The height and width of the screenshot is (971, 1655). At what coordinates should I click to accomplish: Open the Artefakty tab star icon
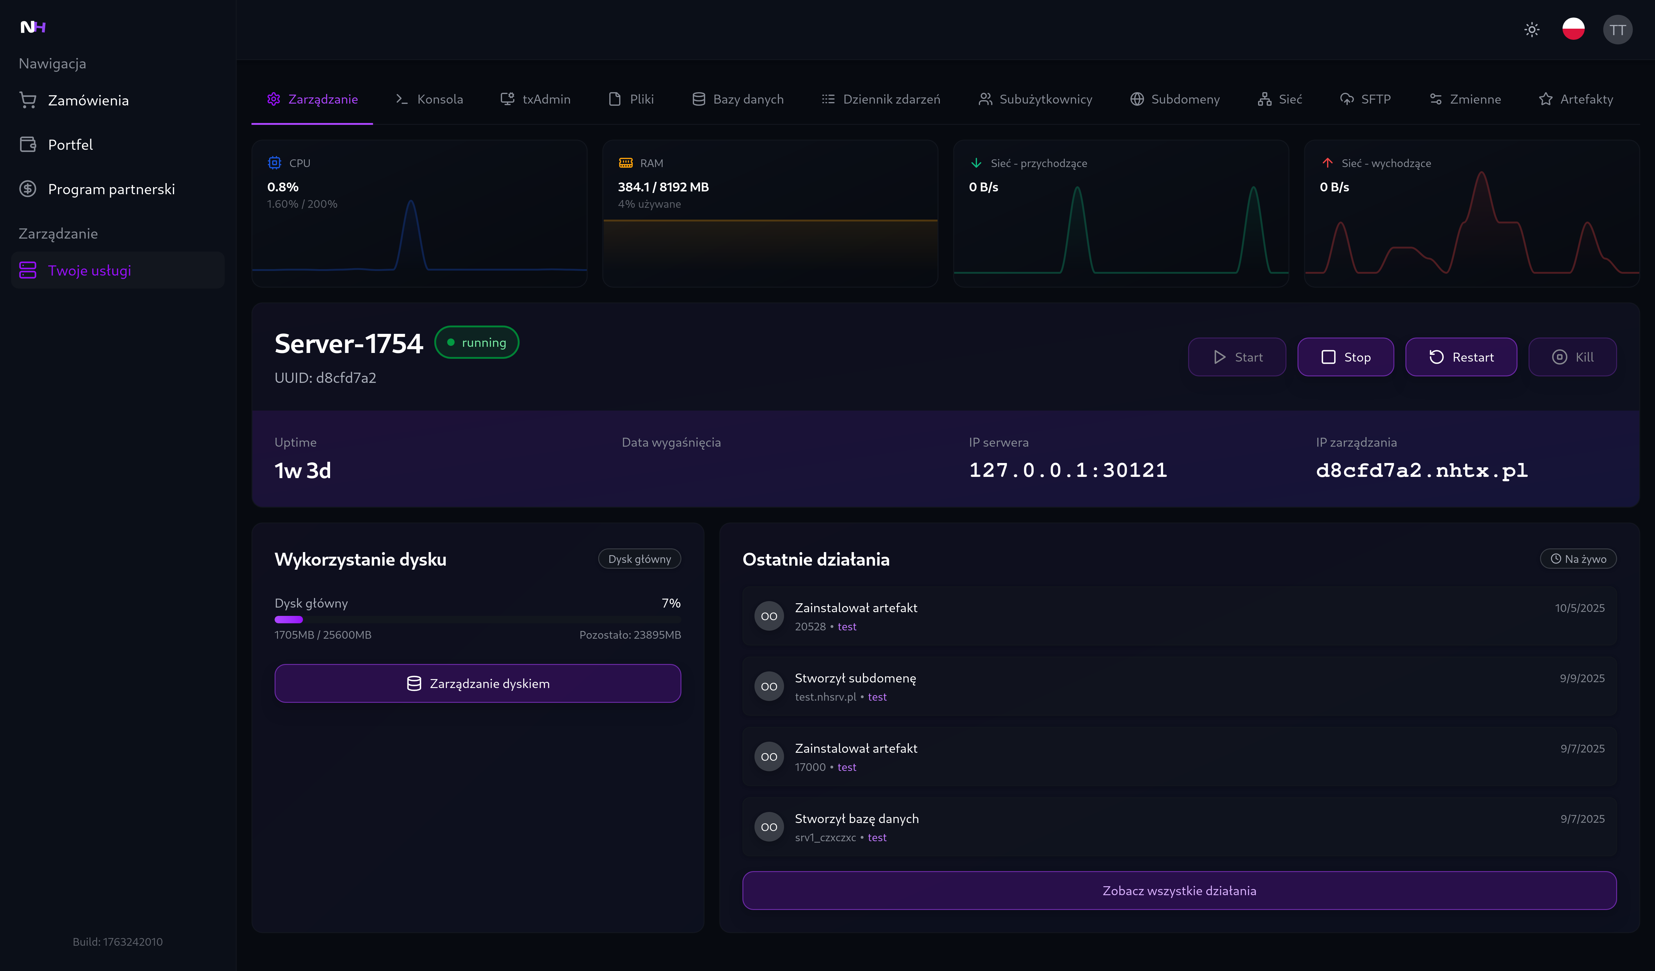(1545, 99)
